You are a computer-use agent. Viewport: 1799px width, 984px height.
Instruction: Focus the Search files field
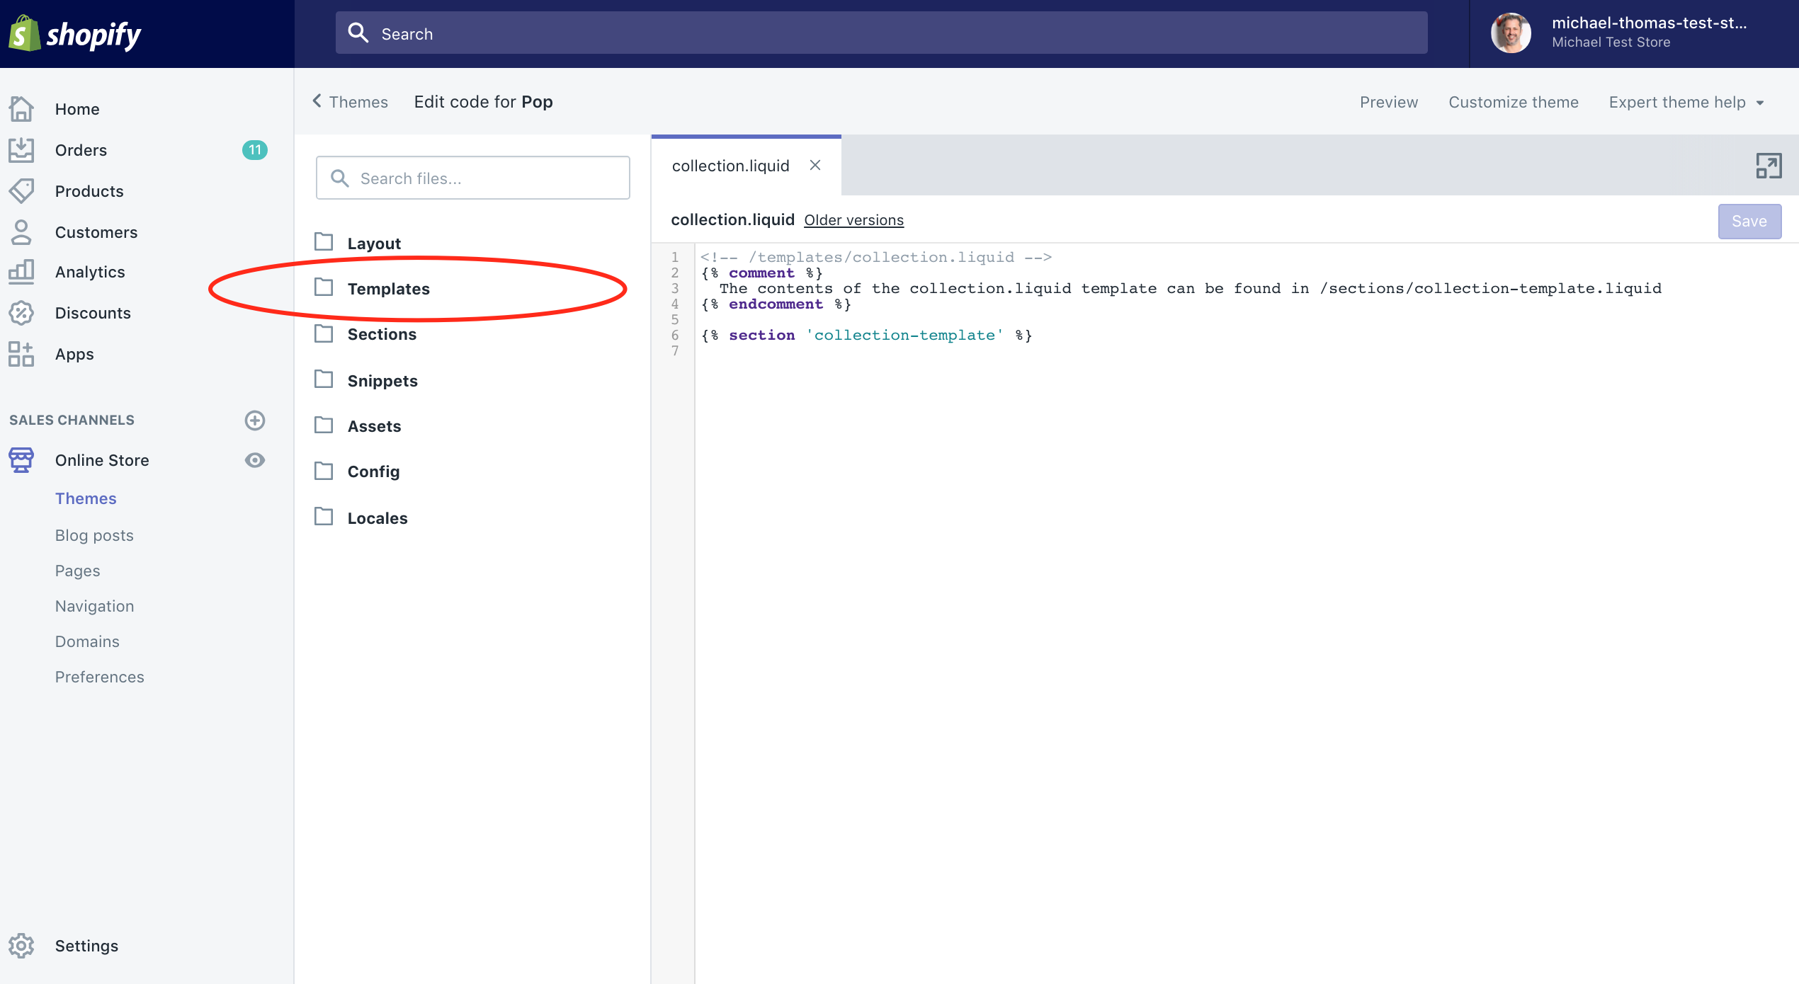coord(472,178)
